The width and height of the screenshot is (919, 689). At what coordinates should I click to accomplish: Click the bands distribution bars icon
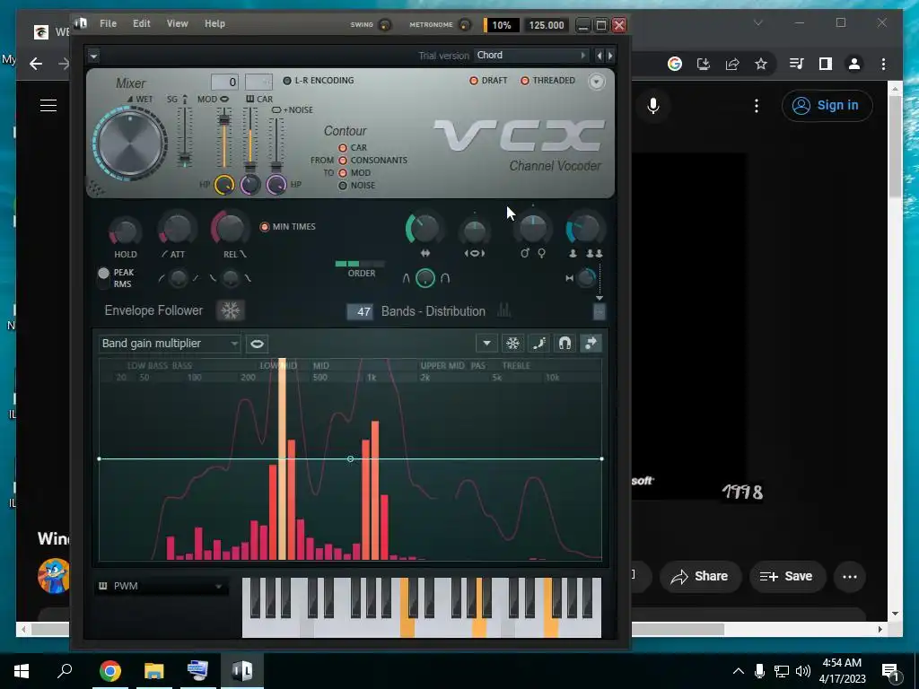click(x=503, y=310)
